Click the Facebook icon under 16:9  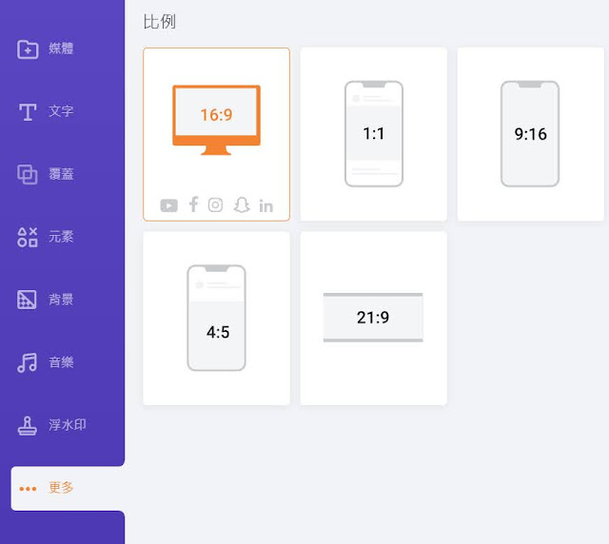coord(193,204)
